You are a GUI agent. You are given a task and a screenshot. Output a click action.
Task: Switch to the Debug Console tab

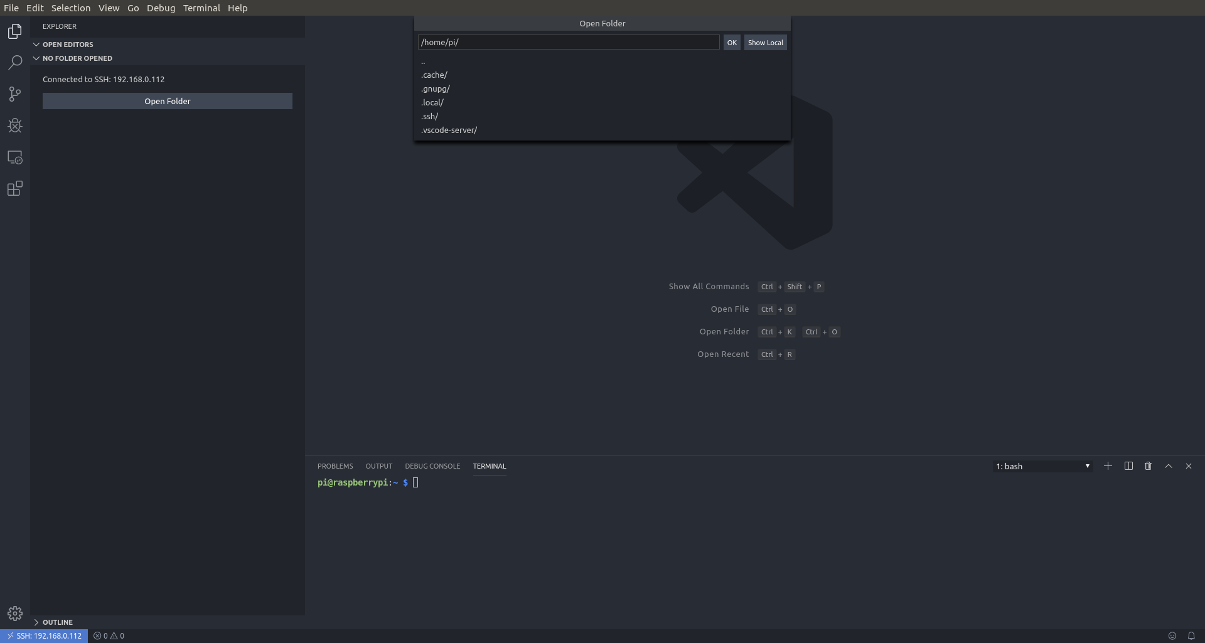tap(432, 466)
